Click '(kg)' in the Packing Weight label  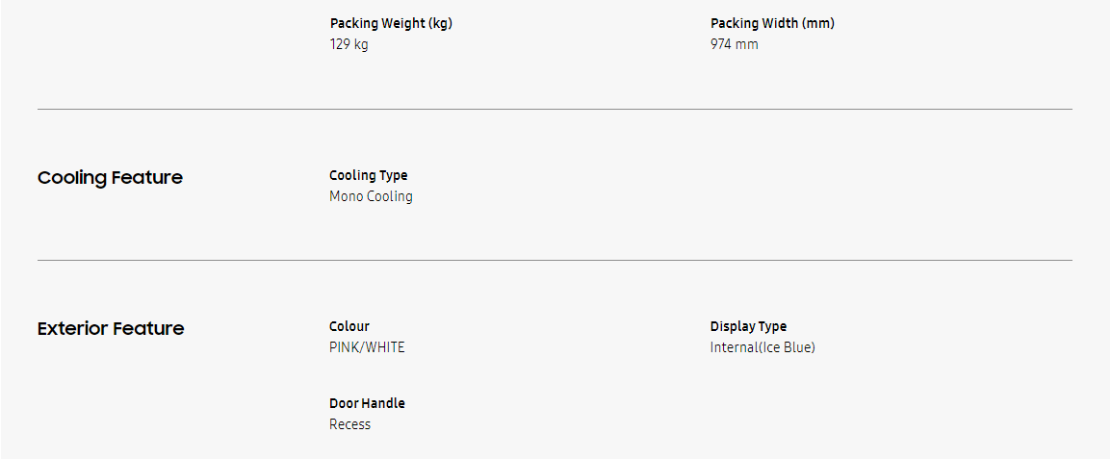click(440, 23)
